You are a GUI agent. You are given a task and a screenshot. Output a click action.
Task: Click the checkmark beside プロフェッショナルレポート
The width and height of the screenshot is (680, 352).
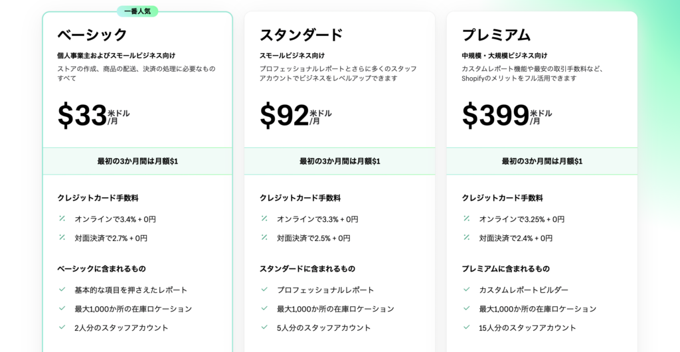click(264, 290)
